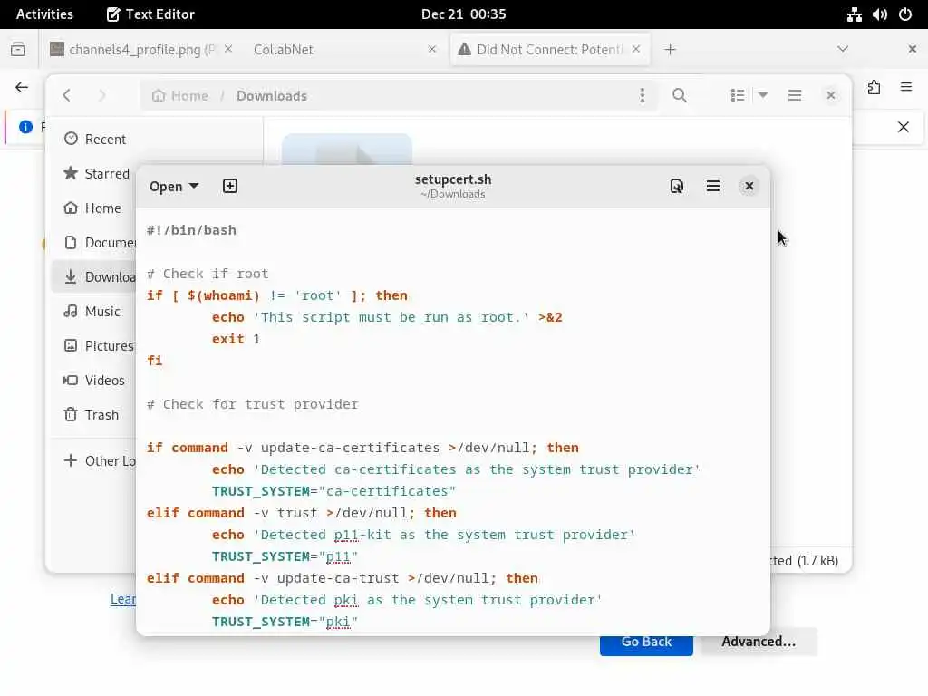Screen dimensions: 928x696
Task: Click the '#!/bin/bash' line in editor
Action: (x=191, y=230)
